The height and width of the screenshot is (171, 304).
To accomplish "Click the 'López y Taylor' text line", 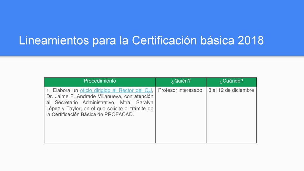I will (x=64, y=108).
